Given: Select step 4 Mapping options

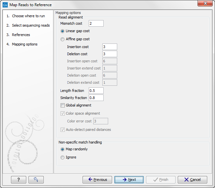Looking at the screenshot, I should [22, 44].
